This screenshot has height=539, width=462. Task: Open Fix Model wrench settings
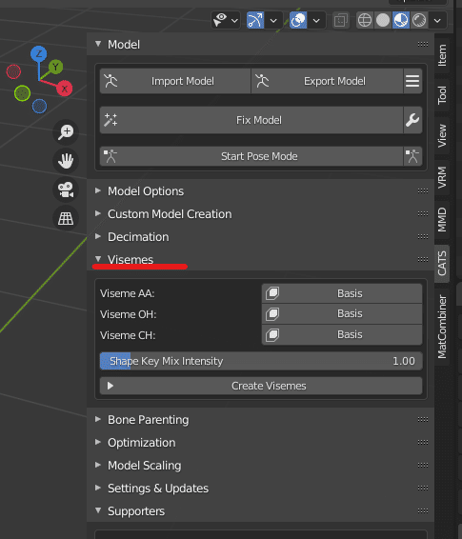412,120
